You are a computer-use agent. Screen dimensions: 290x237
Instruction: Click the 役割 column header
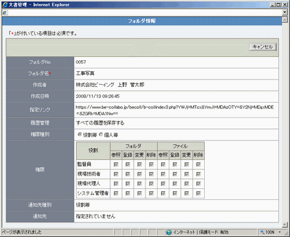(93, 151)
